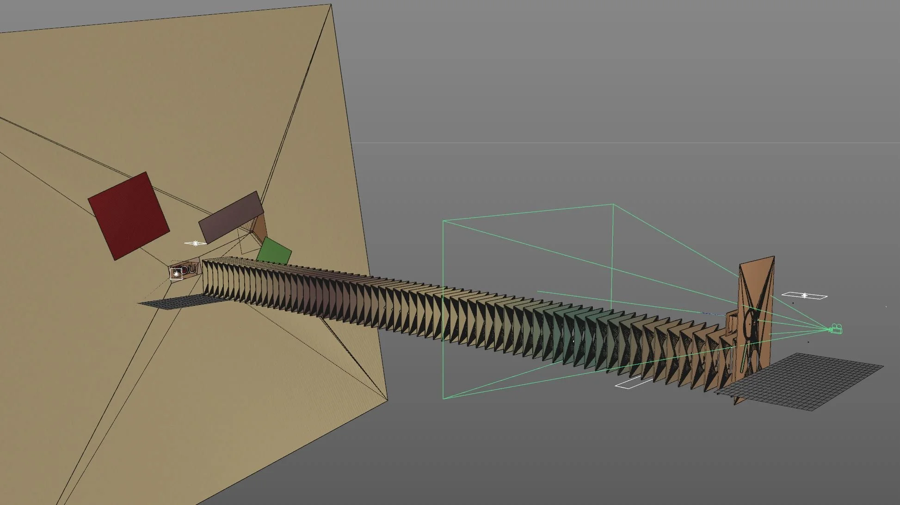Click empty gray viewport background to deselect
The width and height of the screenshot is (900, 505).
(x=601, y=69)
